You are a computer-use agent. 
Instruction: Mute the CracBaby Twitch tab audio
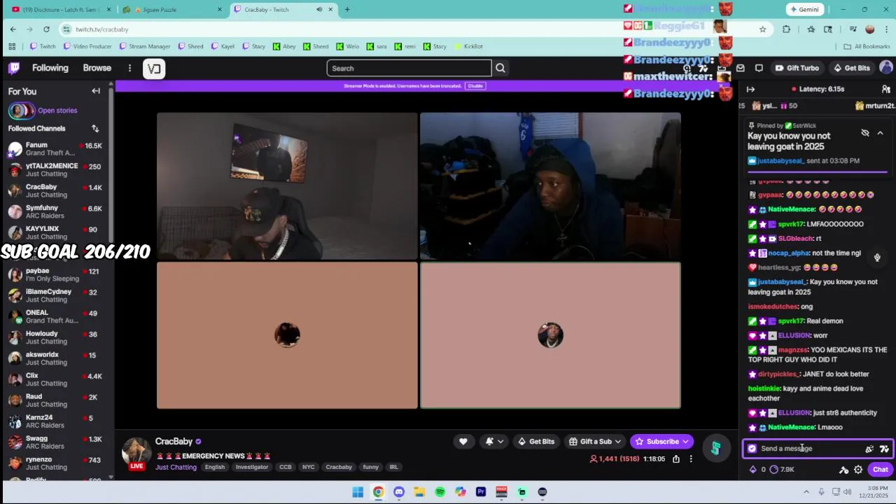point(319,10)
